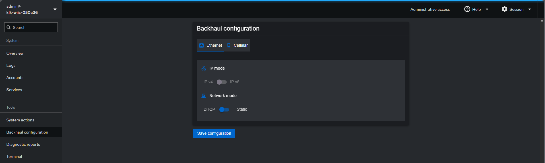Click the scrollbar up arrow
545x163 pixels.
point(542,21)
